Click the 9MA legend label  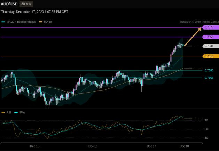(x=22, y=113)
